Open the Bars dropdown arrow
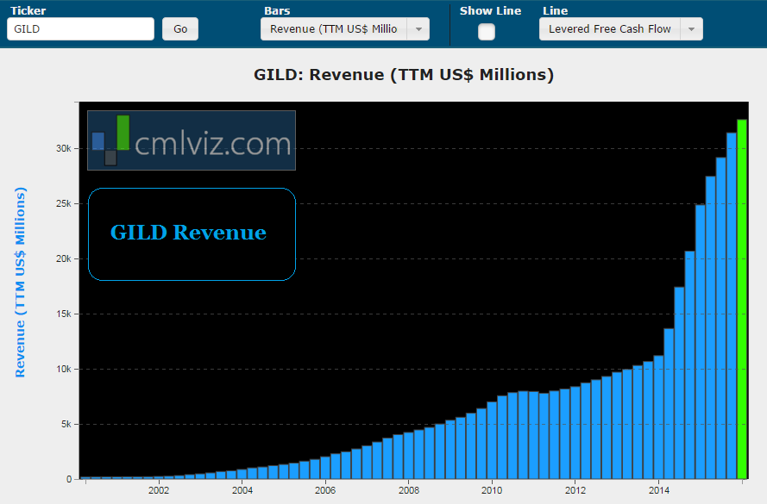 coord(418,28)
